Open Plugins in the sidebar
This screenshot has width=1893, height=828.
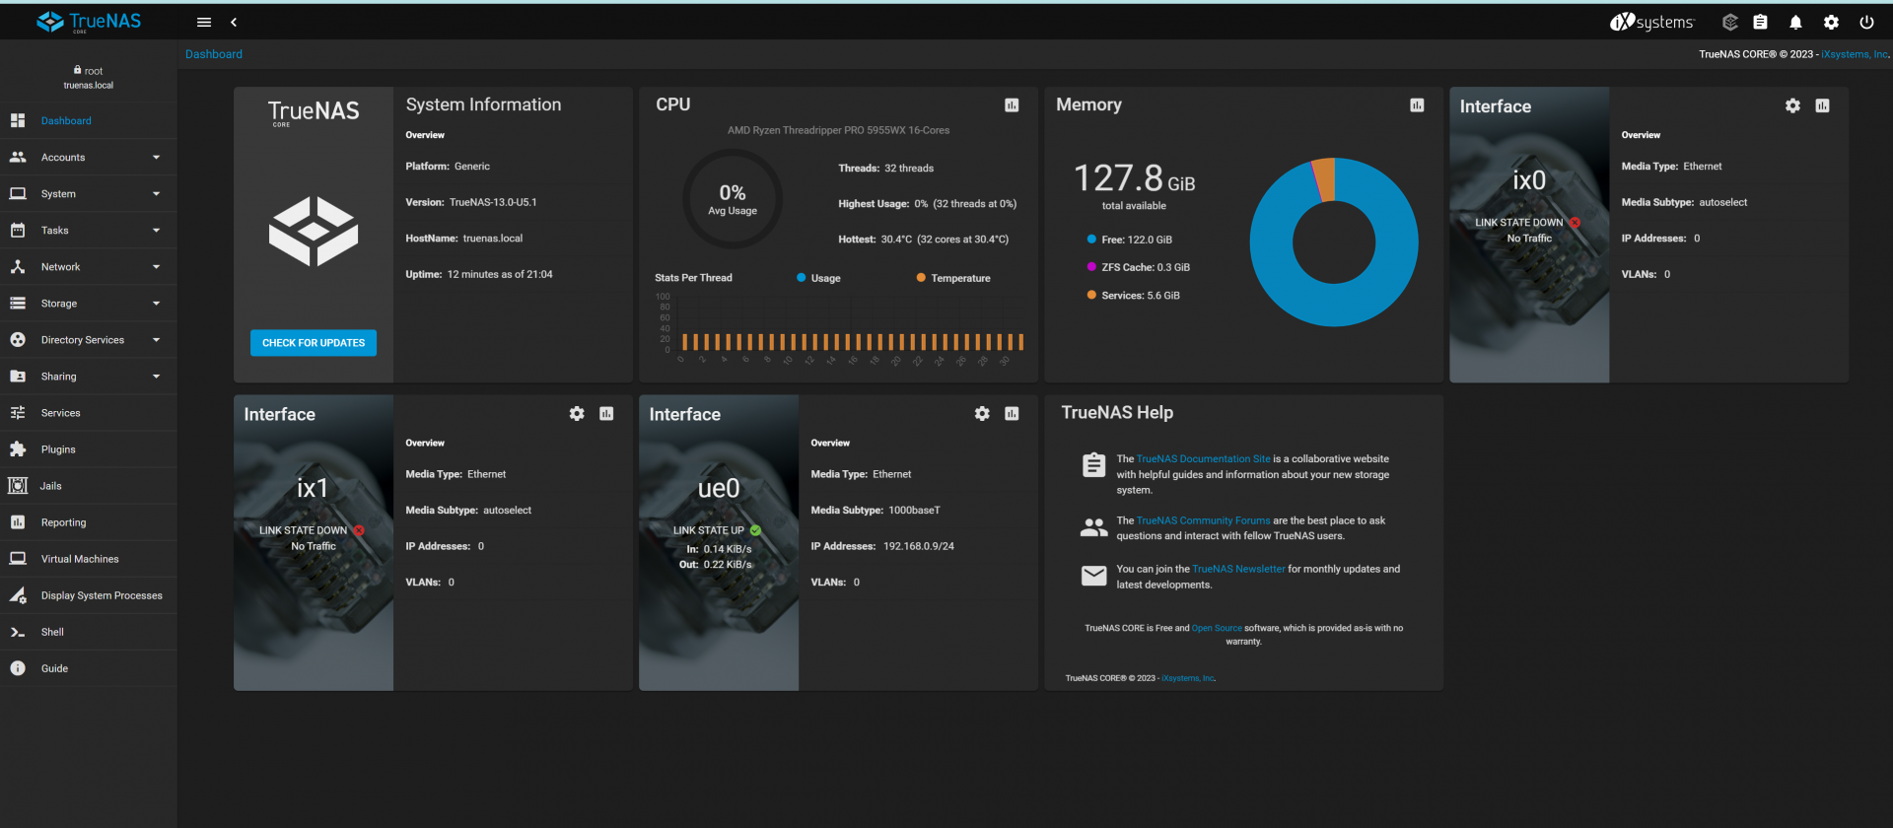[x=89, y=449]
